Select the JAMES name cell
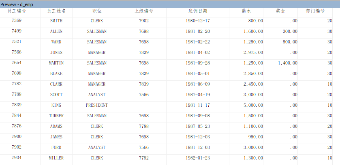 pos(56,137)
